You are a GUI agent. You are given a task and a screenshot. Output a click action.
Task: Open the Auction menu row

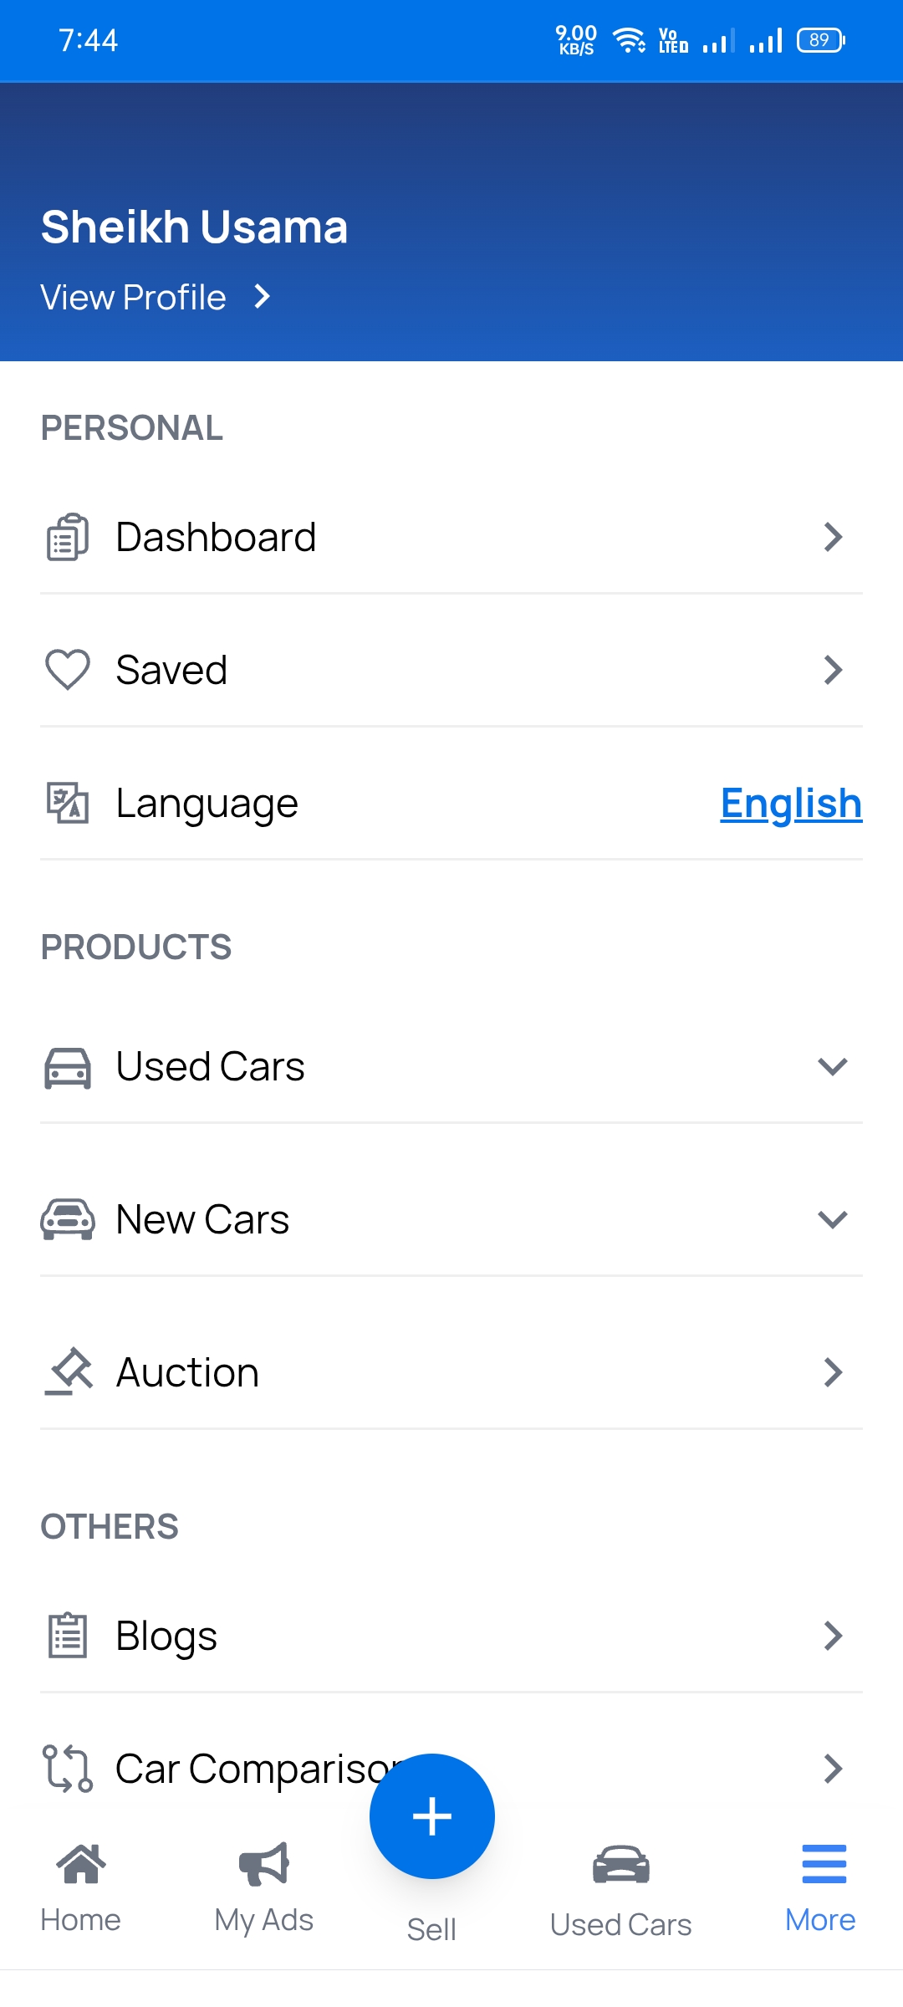[x=451, y=1372]
